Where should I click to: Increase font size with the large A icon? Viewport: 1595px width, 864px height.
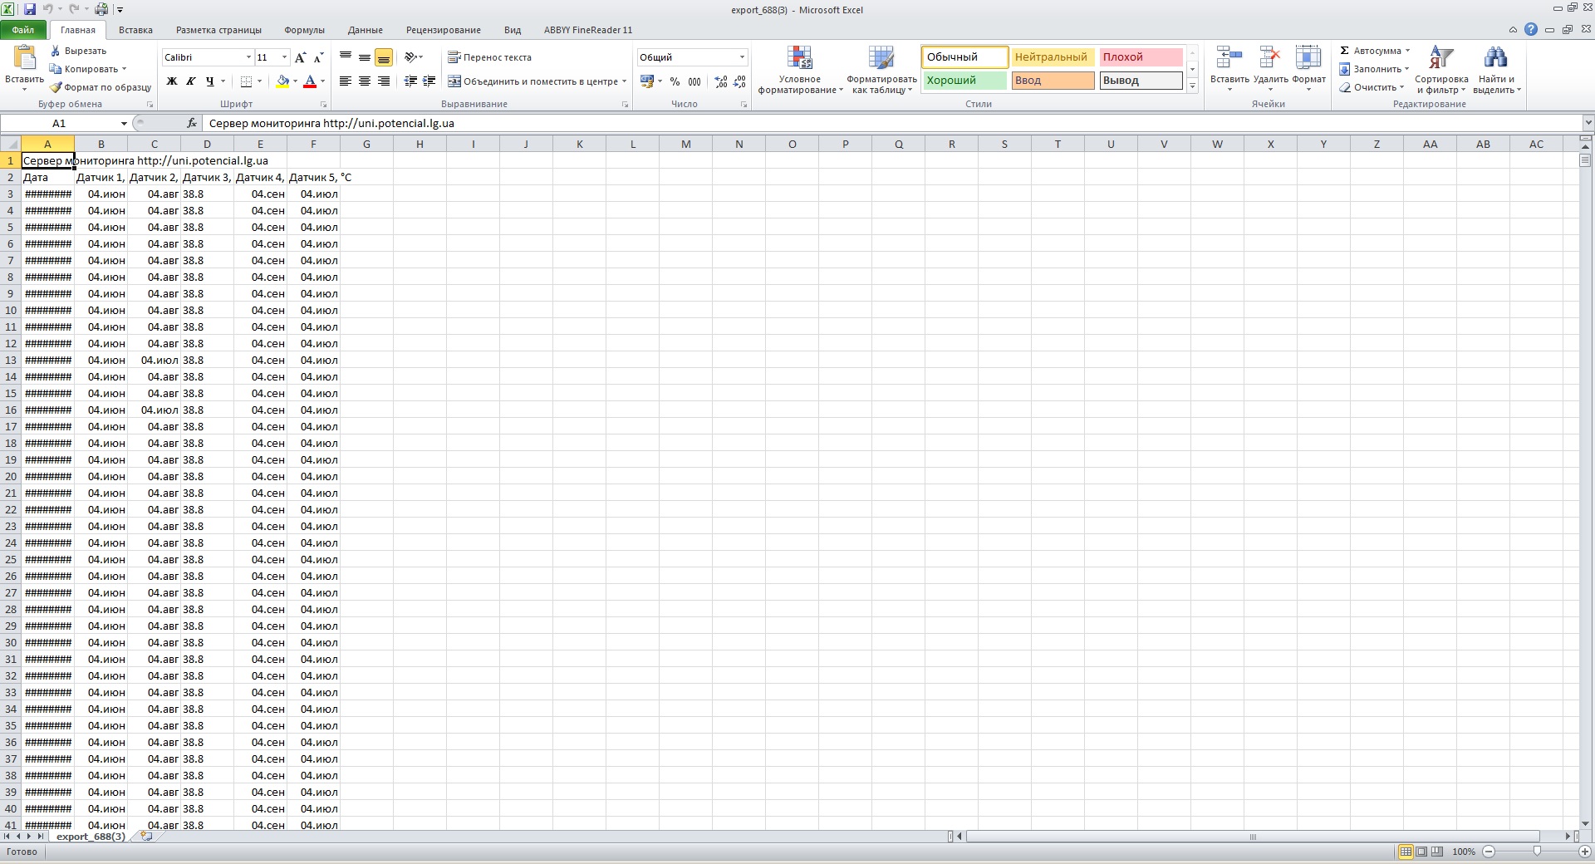pyautogui.click(x=301, y=57)
